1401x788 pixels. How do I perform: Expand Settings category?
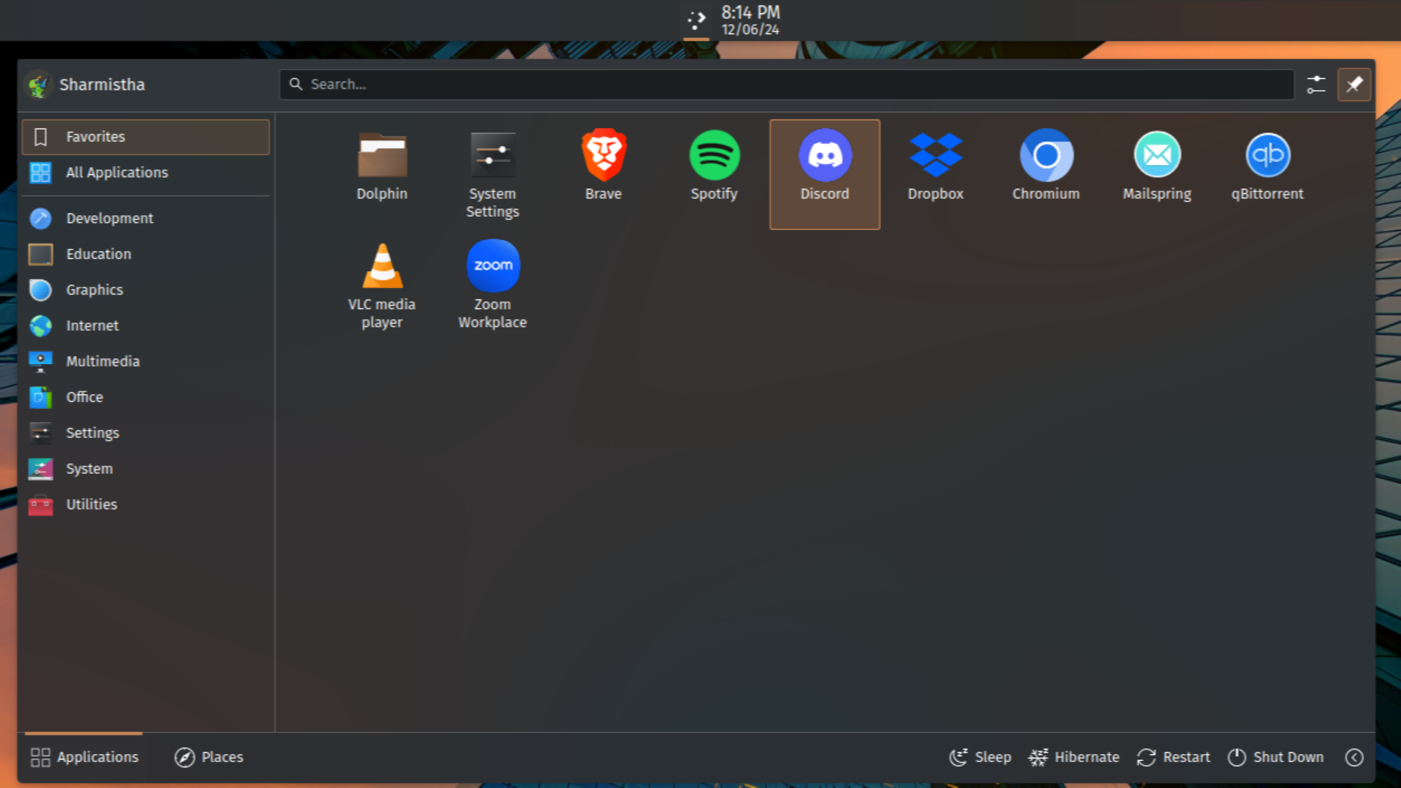pyautogui.click(x=92, y=433)
